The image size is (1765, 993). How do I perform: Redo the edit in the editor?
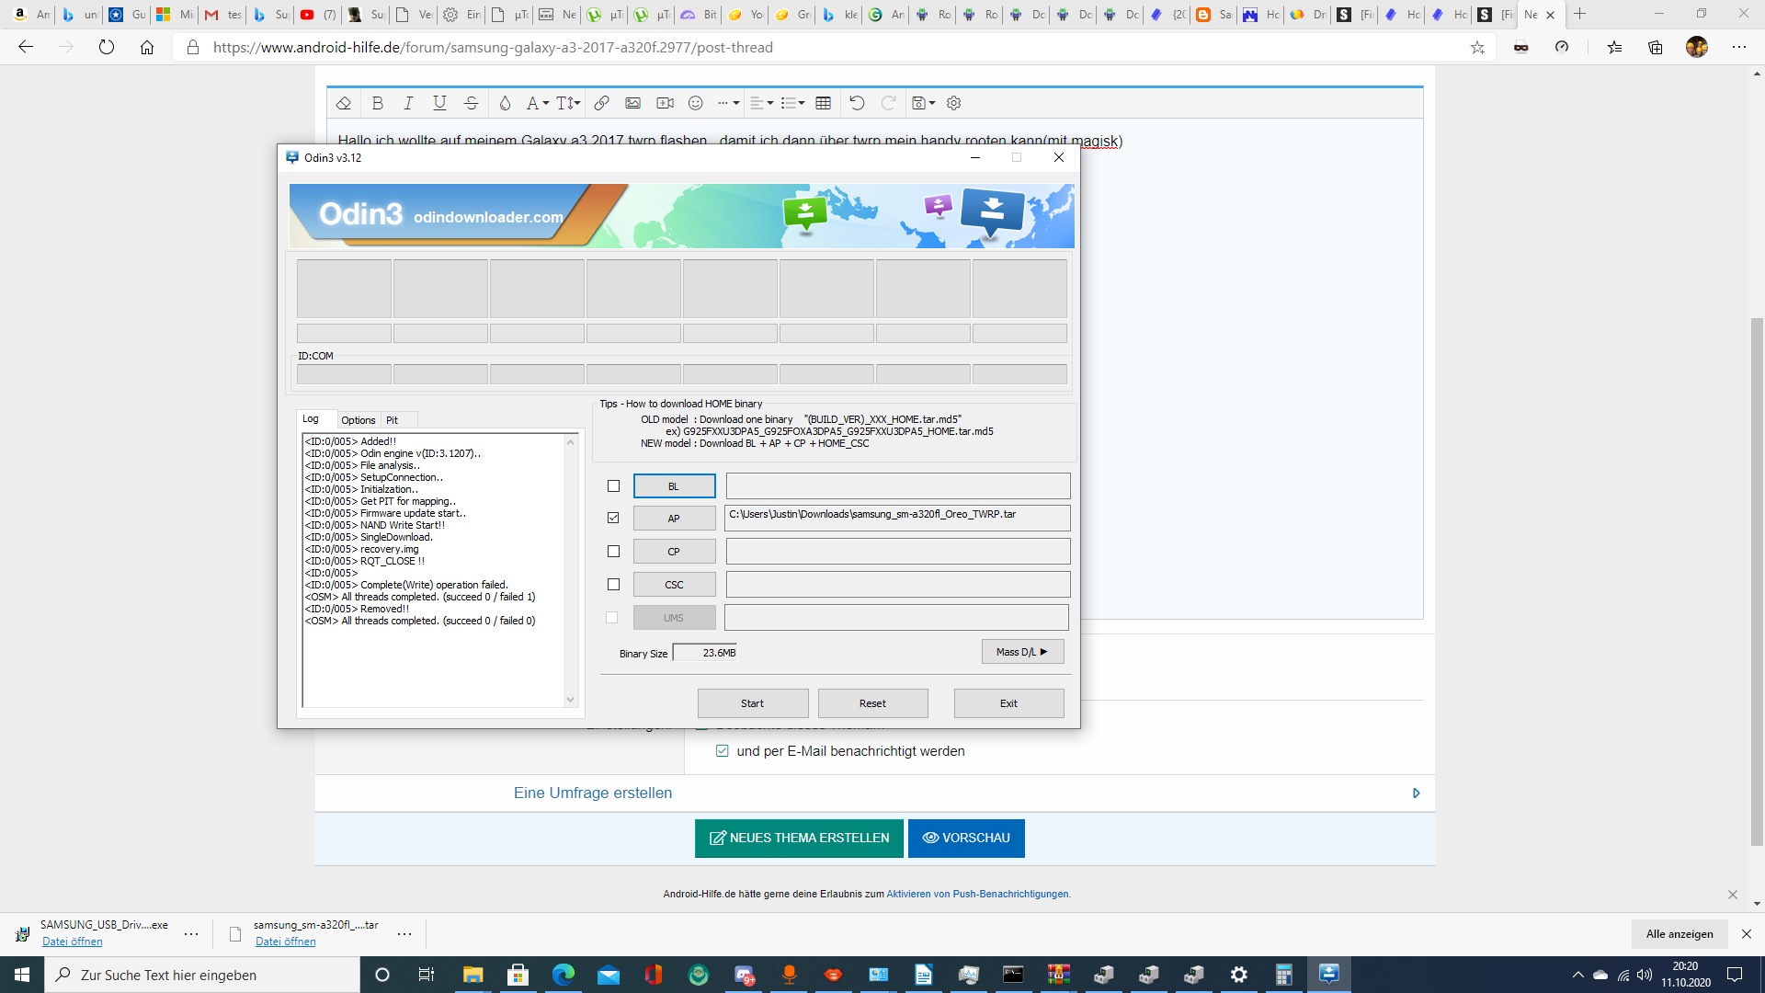[x=888, y=103]
